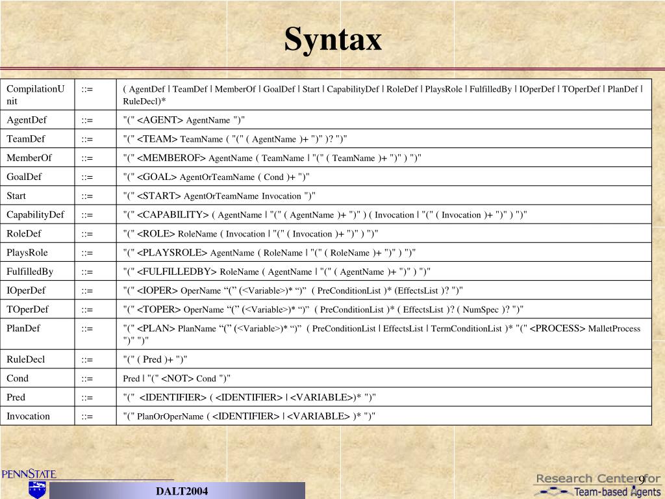Click the DALT2004 footer label
The width and height of the screenshot is (665, 499).
[x=182, y=491]
